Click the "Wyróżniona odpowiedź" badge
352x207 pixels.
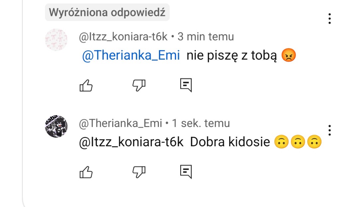(107, 13)
